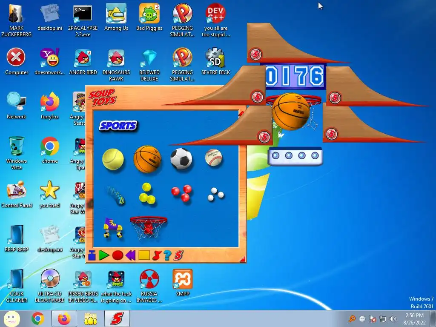Open Chrome from the taskbar

[x=38, y=318]
